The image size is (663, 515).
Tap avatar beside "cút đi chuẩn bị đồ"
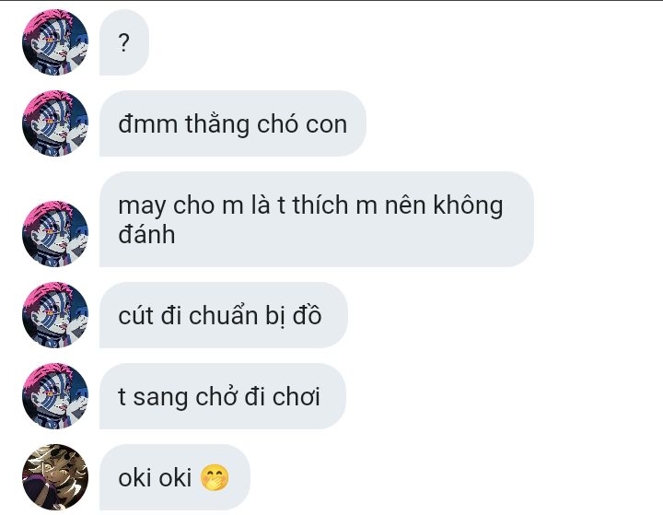pos(55,315)
